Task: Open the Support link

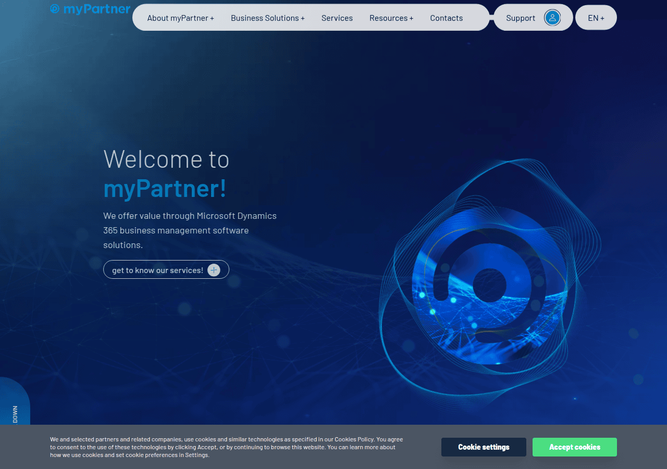Action: point(521,18)
